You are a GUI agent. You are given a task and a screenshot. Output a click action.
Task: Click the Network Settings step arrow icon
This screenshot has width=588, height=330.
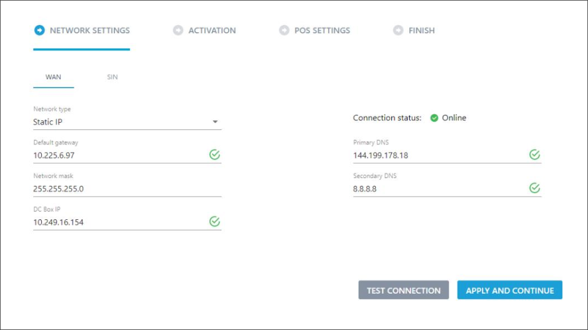point(39,30)
